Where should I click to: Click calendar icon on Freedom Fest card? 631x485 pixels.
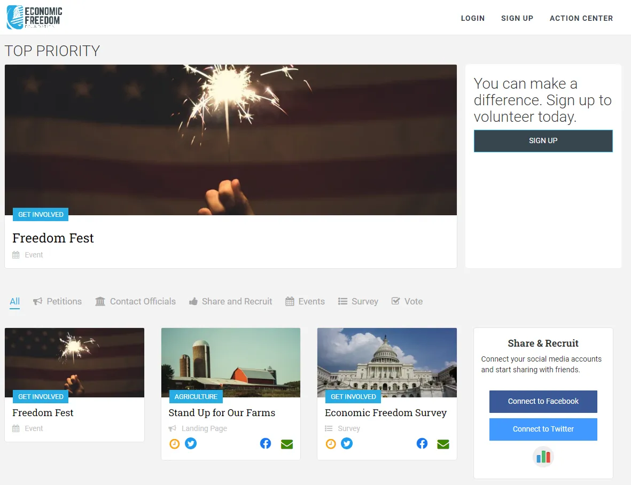[15, 428]
